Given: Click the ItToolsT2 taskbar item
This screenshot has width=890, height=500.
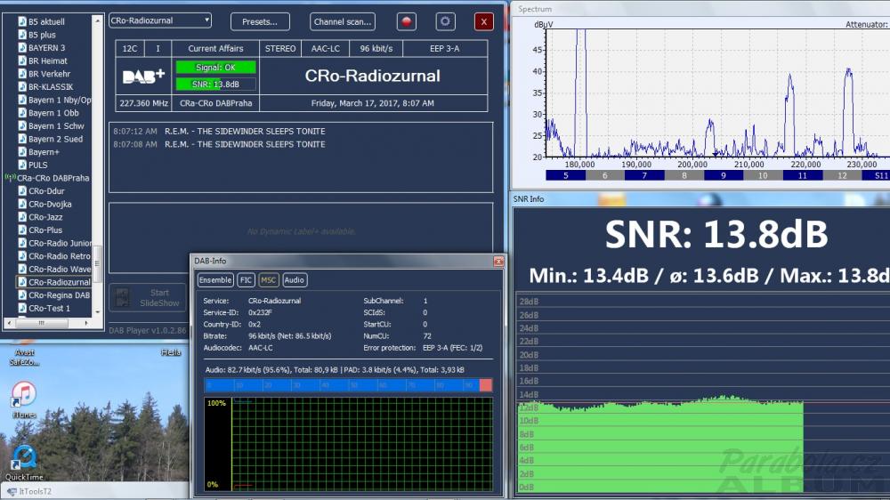Looking at the screenshot, I should [29, 491].
